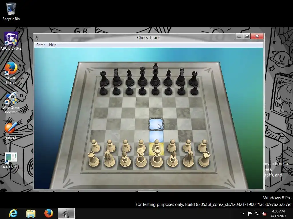Move pawn to highlighted e4 square
The height and width of the screenshot is (219, 293).
point(156,124)
